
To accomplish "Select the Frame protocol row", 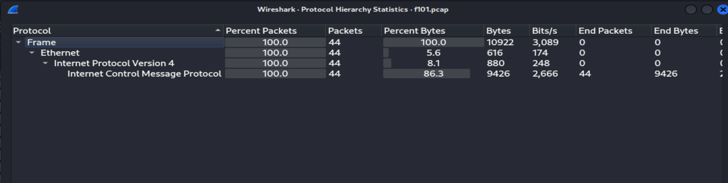I will click(367, 42).
